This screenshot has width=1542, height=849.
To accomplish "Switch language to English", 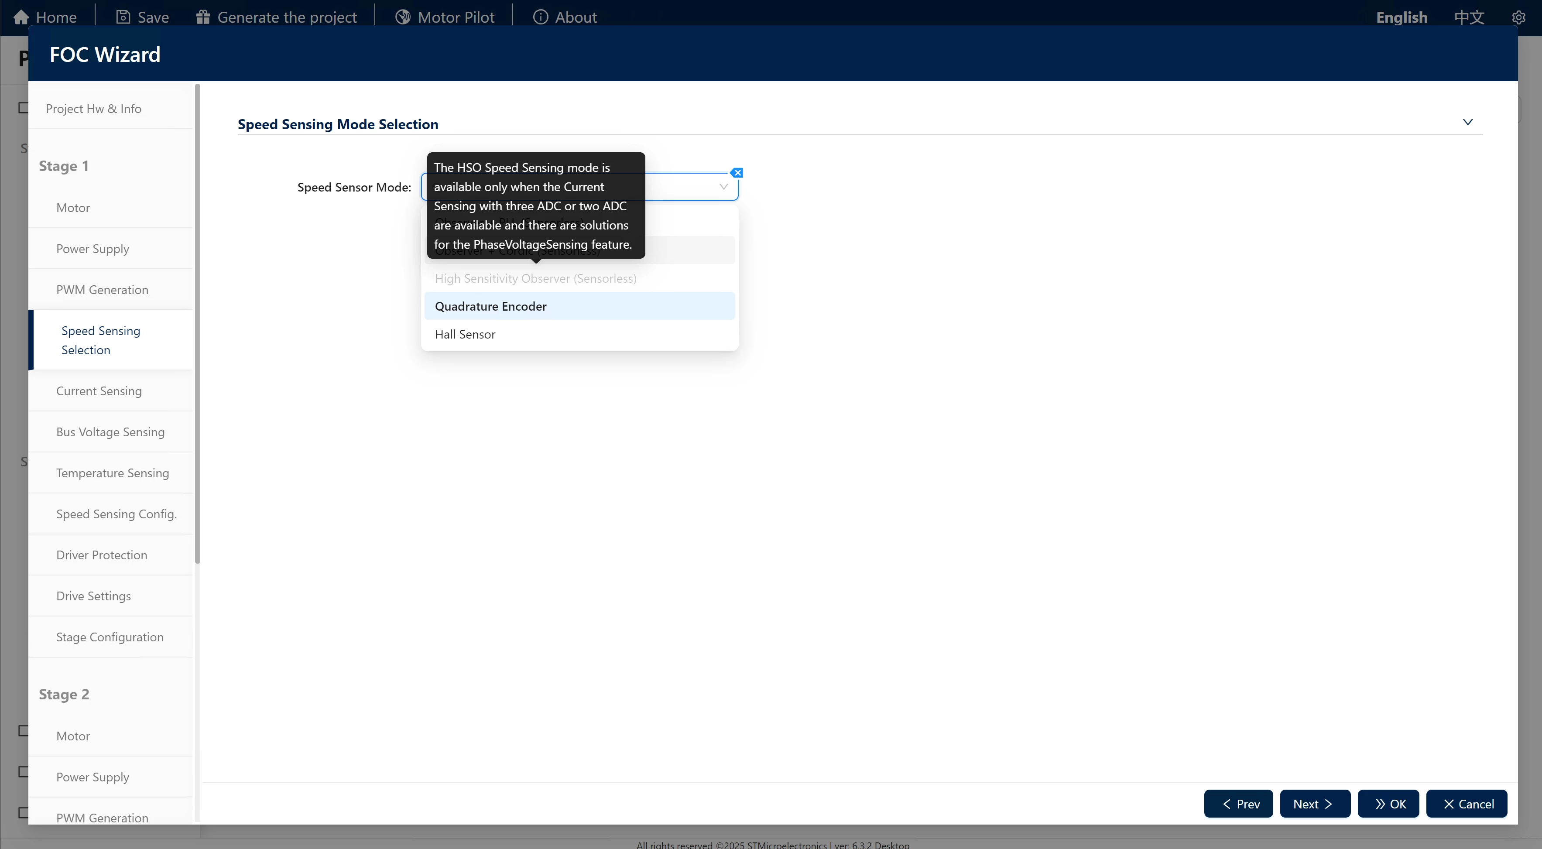I will tap(1402, 17).
